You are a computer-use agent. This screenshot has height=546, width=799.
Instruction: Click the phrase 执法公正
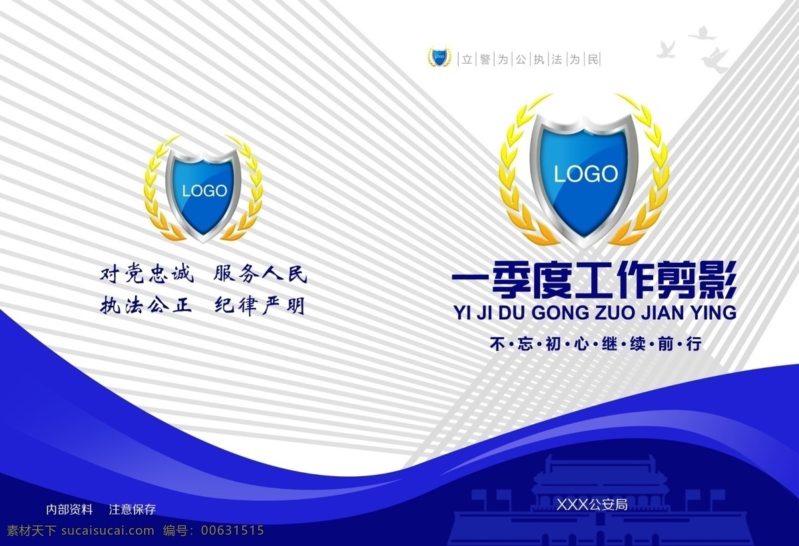tap(146, 305)
